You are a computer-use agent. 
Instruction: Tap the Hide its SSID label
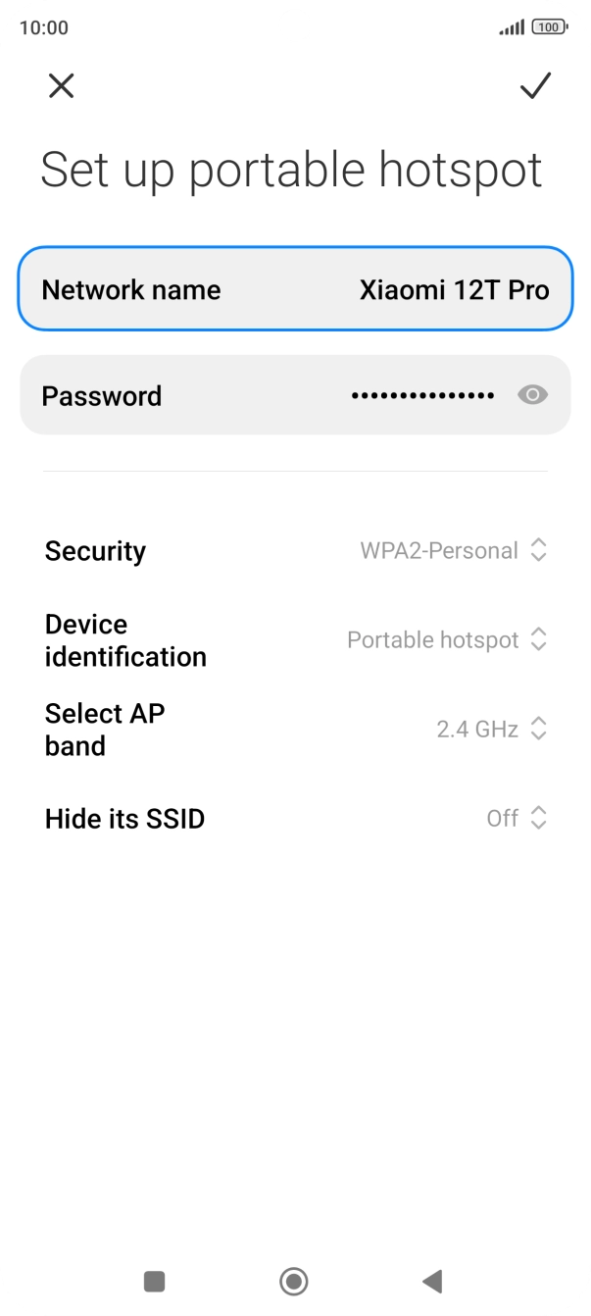[x=124, y=819]
